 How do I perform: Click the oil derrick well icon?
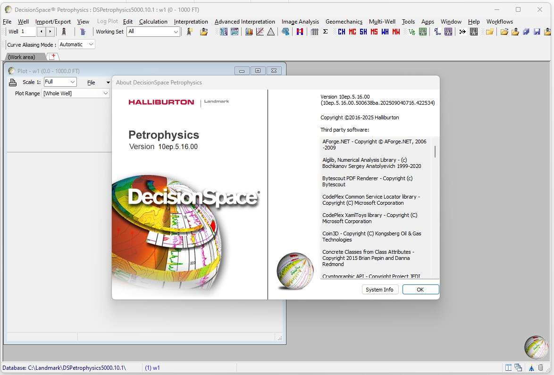64,32
